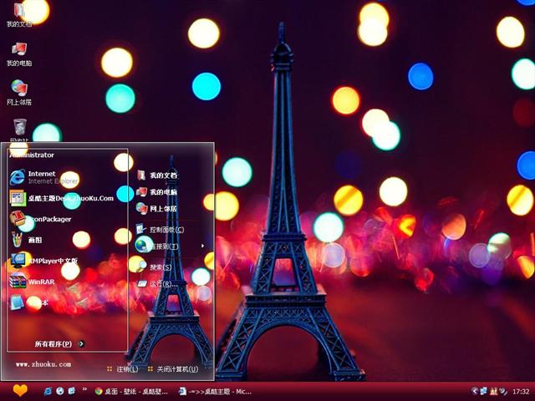This screenshot has height=401, width=535.
Task: Expand the 连接到(T) submenu arrow
Action: [x=202, y=246]
